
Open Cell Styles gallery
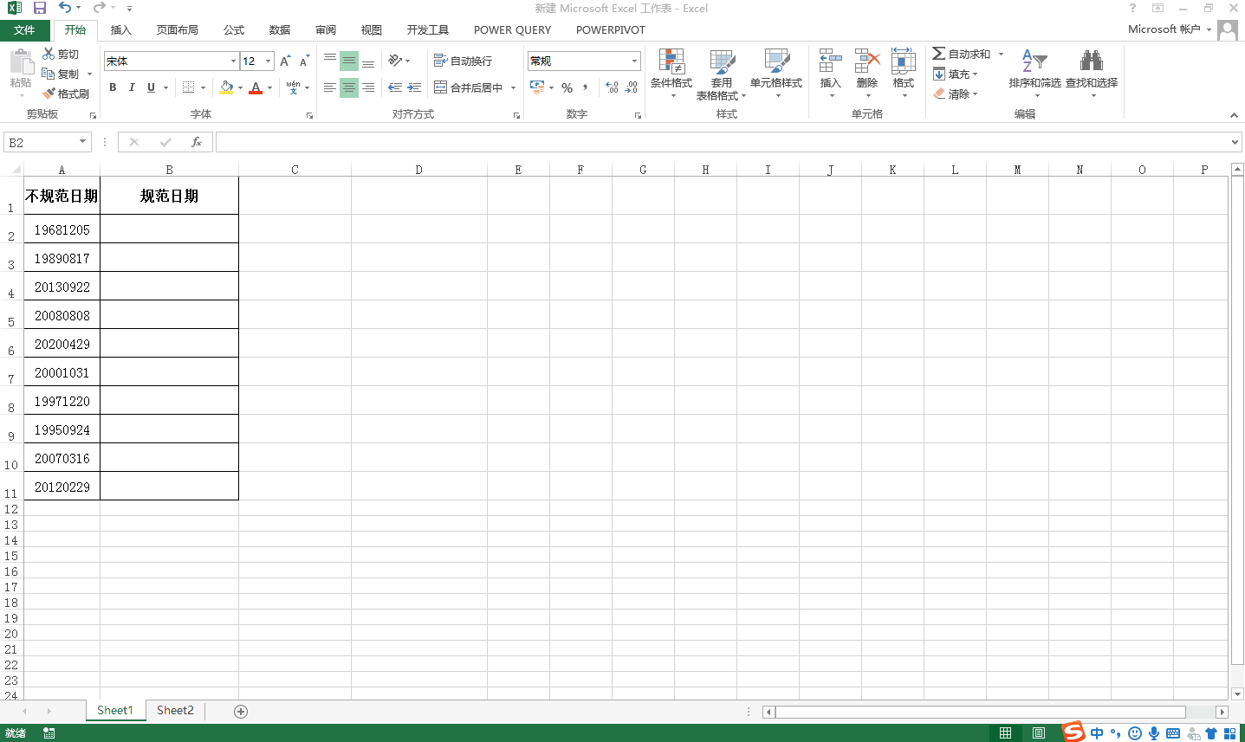tap(776, 73)
